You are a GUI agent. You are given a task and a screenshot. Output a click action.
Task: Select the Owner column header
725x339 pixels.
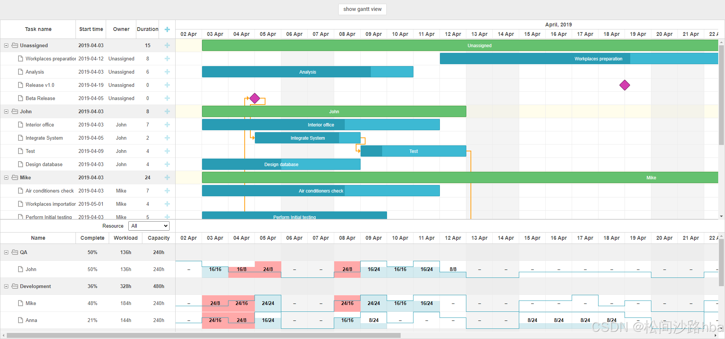click(121, 29)
